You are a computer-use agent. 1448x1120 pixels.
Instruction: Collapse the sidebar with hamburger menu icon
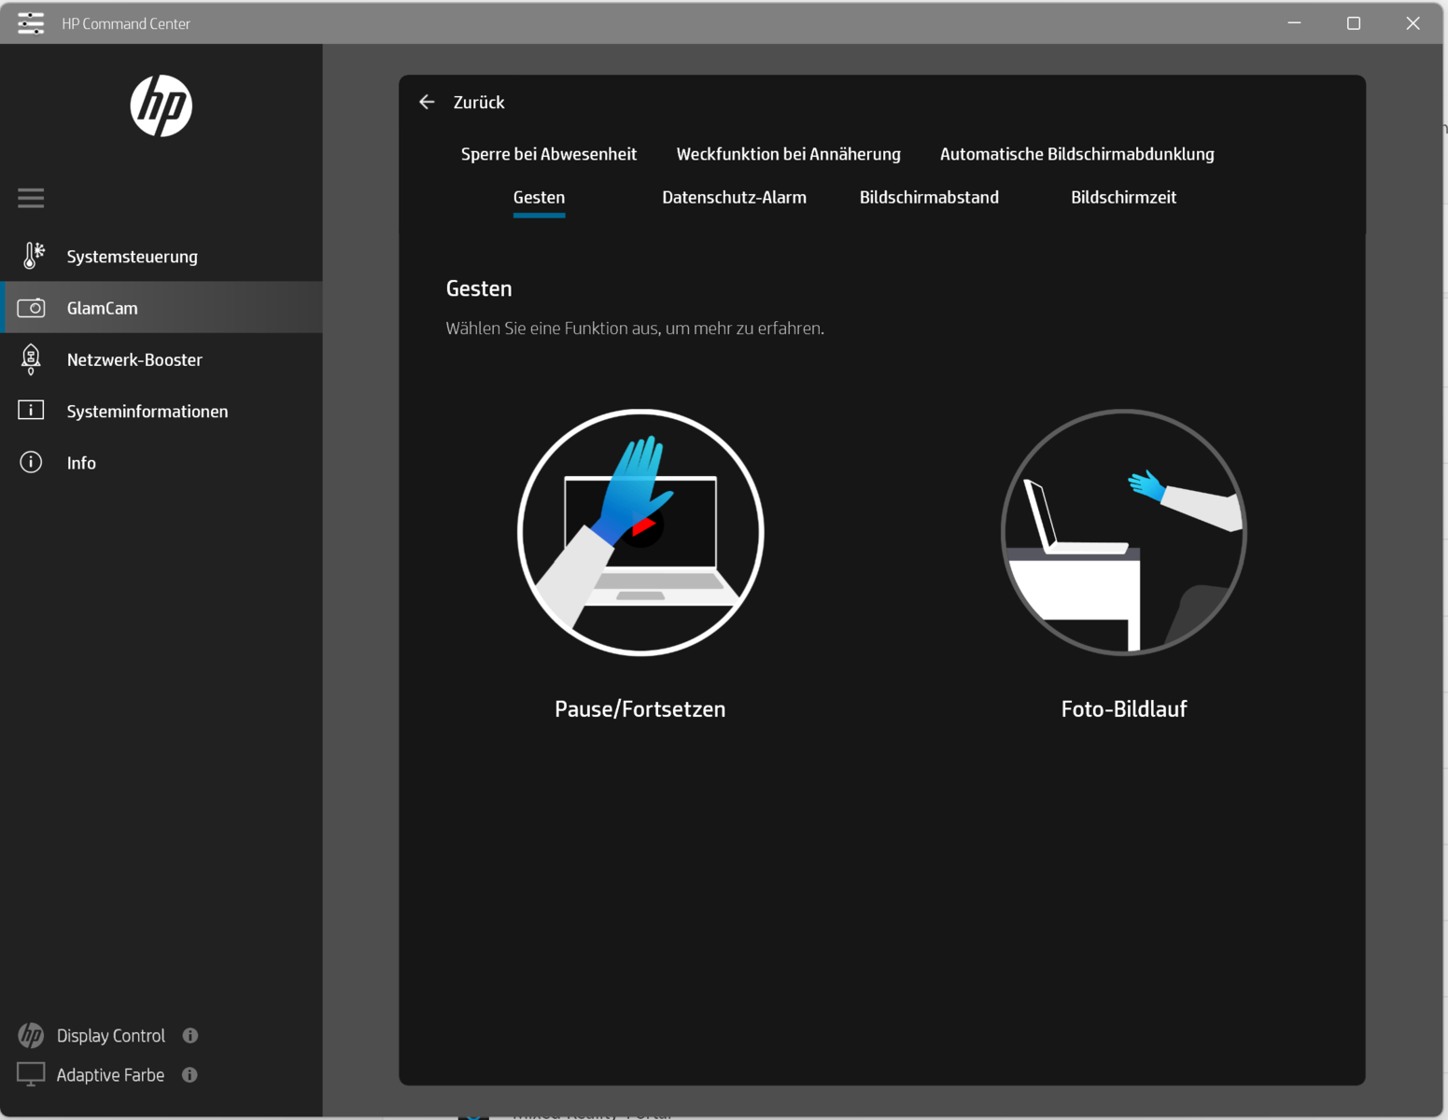[x=31, y=198]
